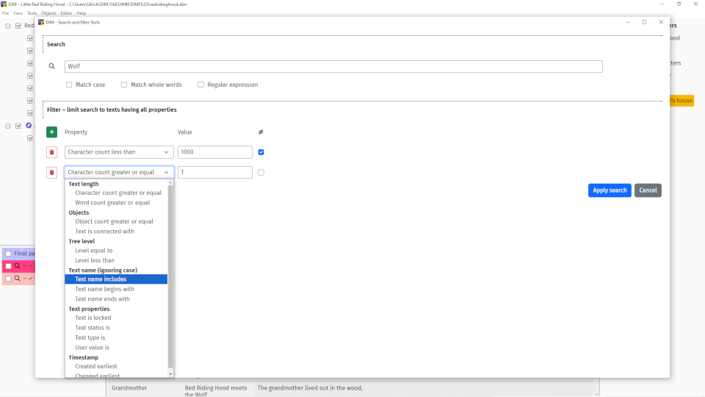Click the search magnifier icon beside Wolf

click(52, 66)
